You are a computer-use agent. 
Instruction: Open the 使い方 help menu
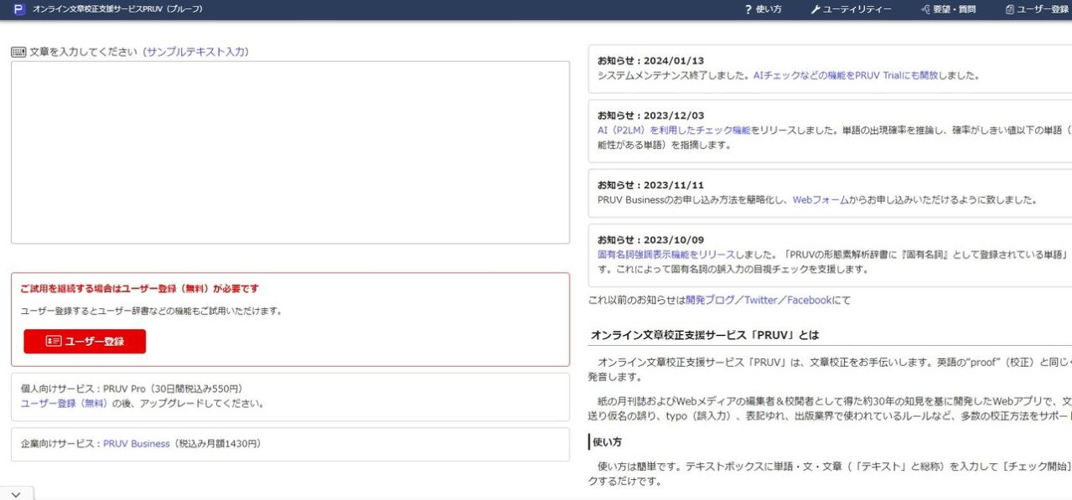tap(764, 9)
